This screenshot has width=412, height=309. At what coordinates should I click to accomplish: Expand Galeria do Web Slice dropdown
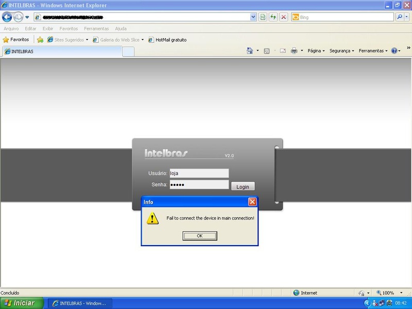pyautogui.click(x=143, y=40)
